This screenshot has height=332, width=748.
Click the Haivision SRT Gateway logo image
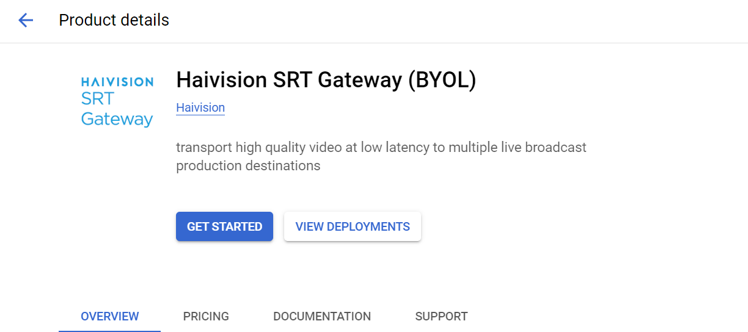tap(117, 101)
